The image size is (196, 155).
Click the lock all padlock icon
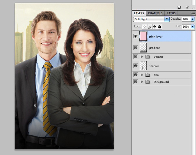[x=159, y=27]
